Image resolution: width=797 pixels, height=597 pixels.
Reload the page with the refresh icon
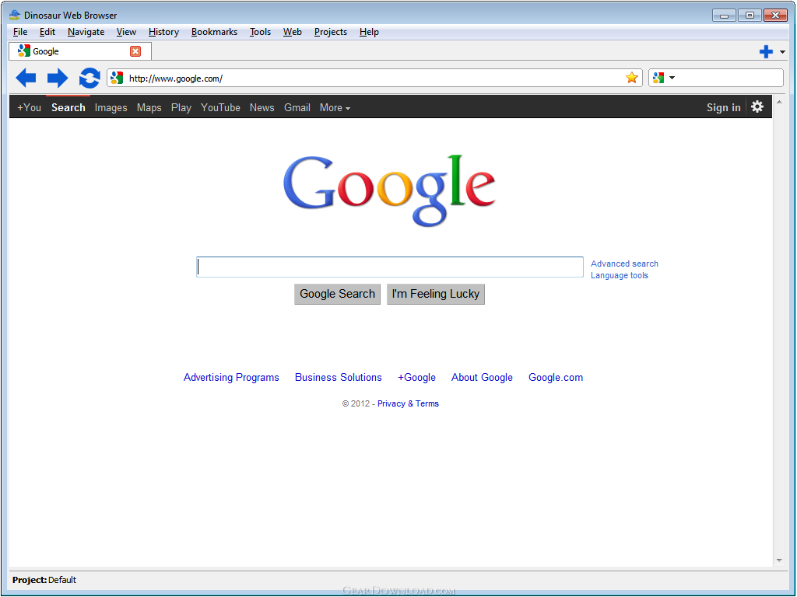tap(90, 79)
